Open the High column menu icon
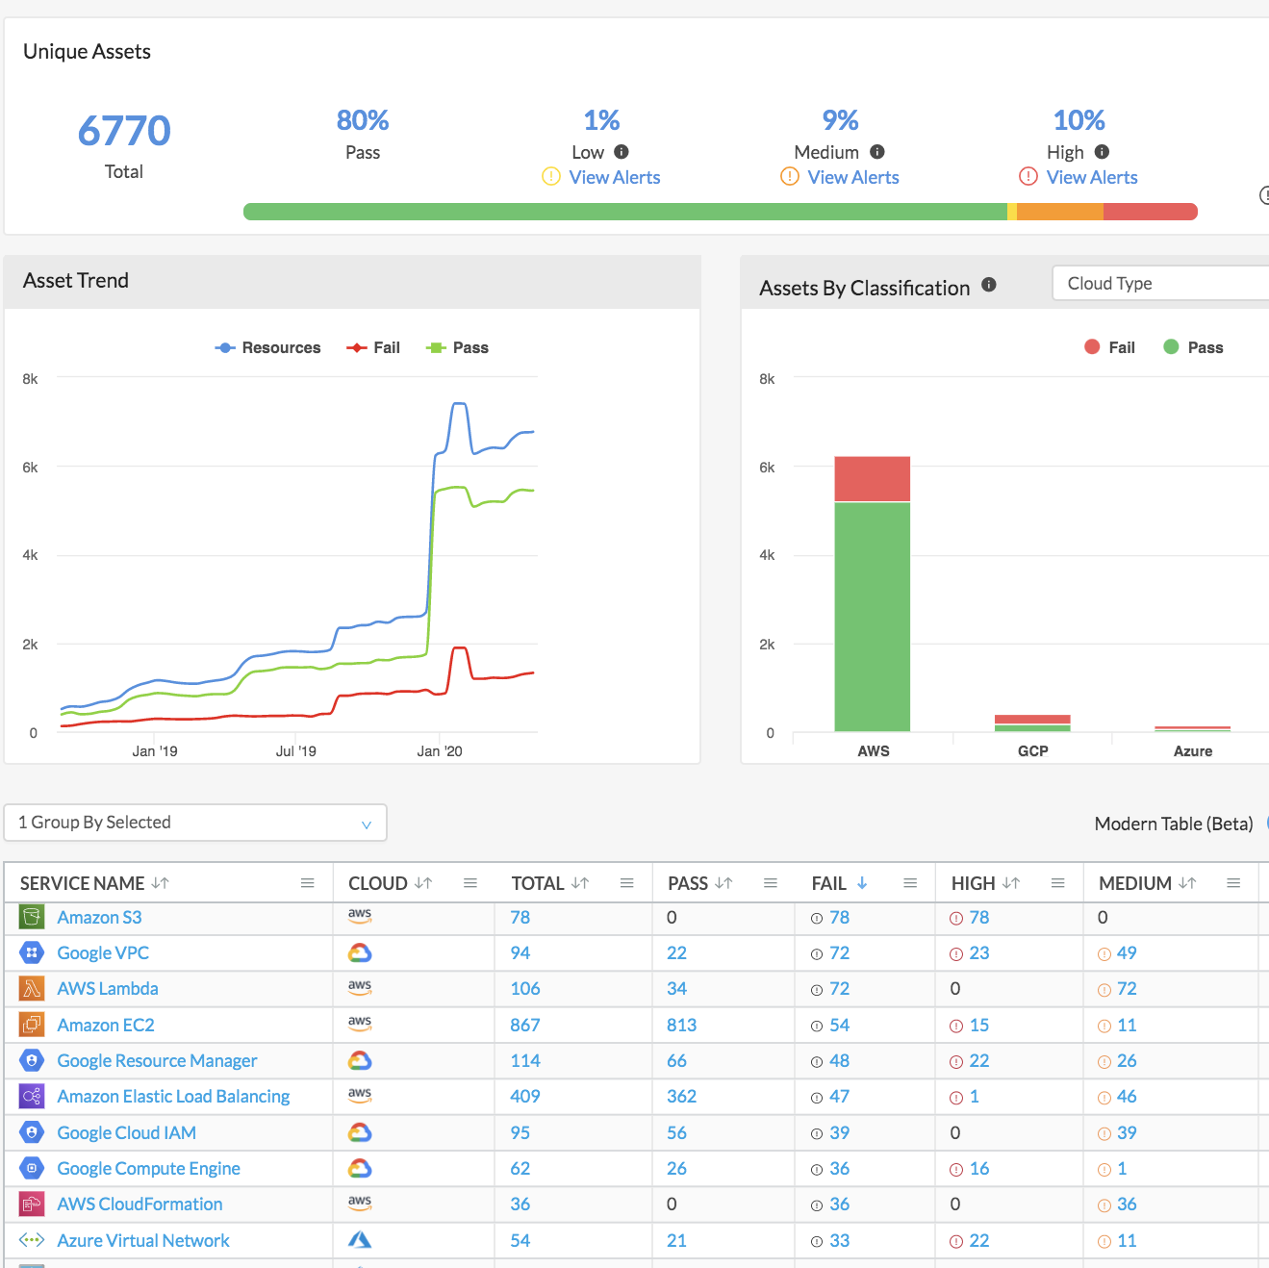1269x1268 pixels. [1058, 883]
